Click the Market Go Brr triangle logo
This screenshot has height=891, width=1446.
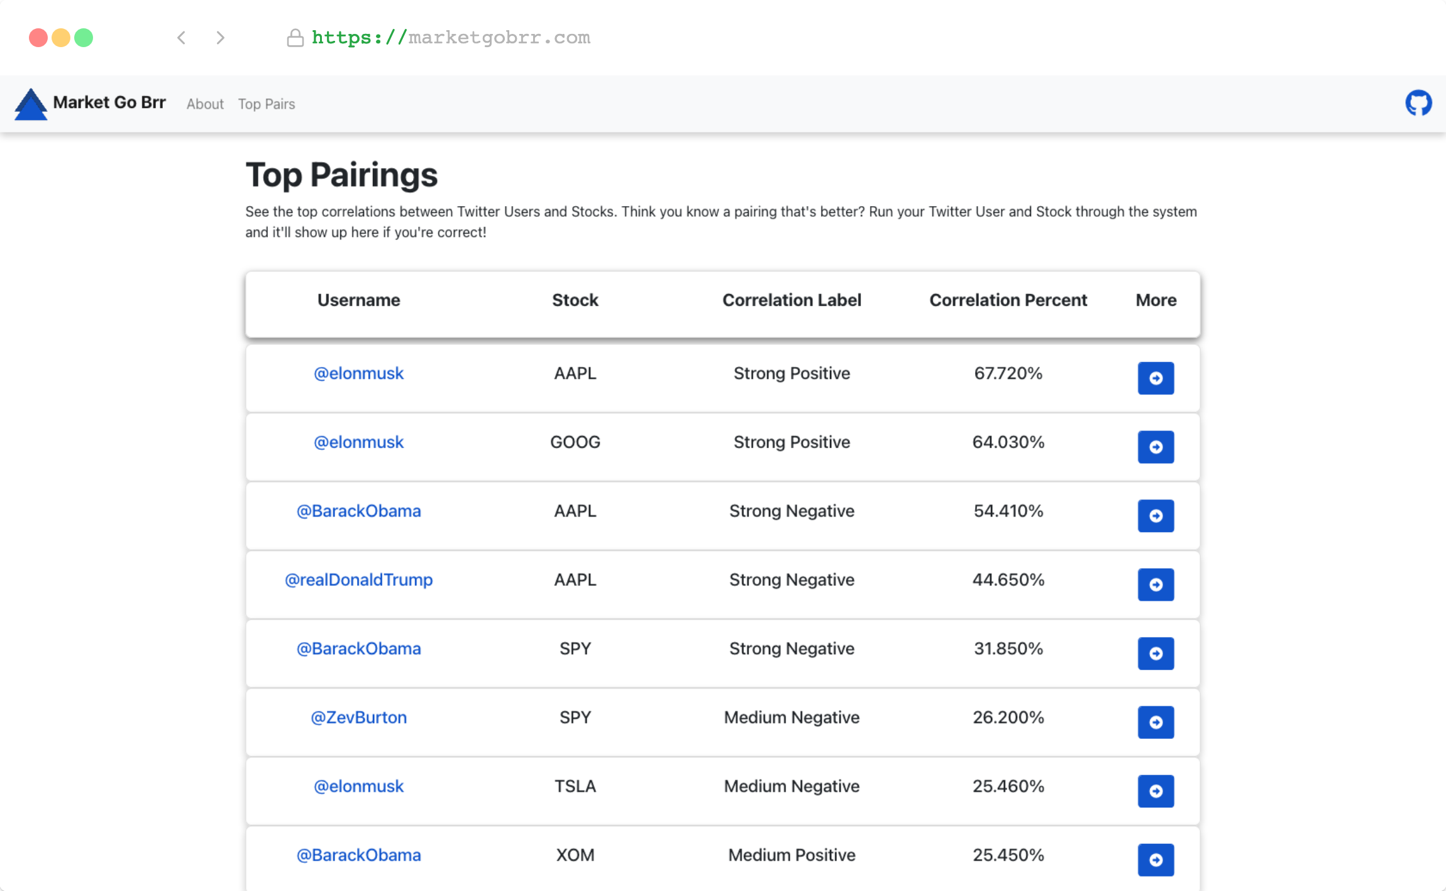click(31, 104)
